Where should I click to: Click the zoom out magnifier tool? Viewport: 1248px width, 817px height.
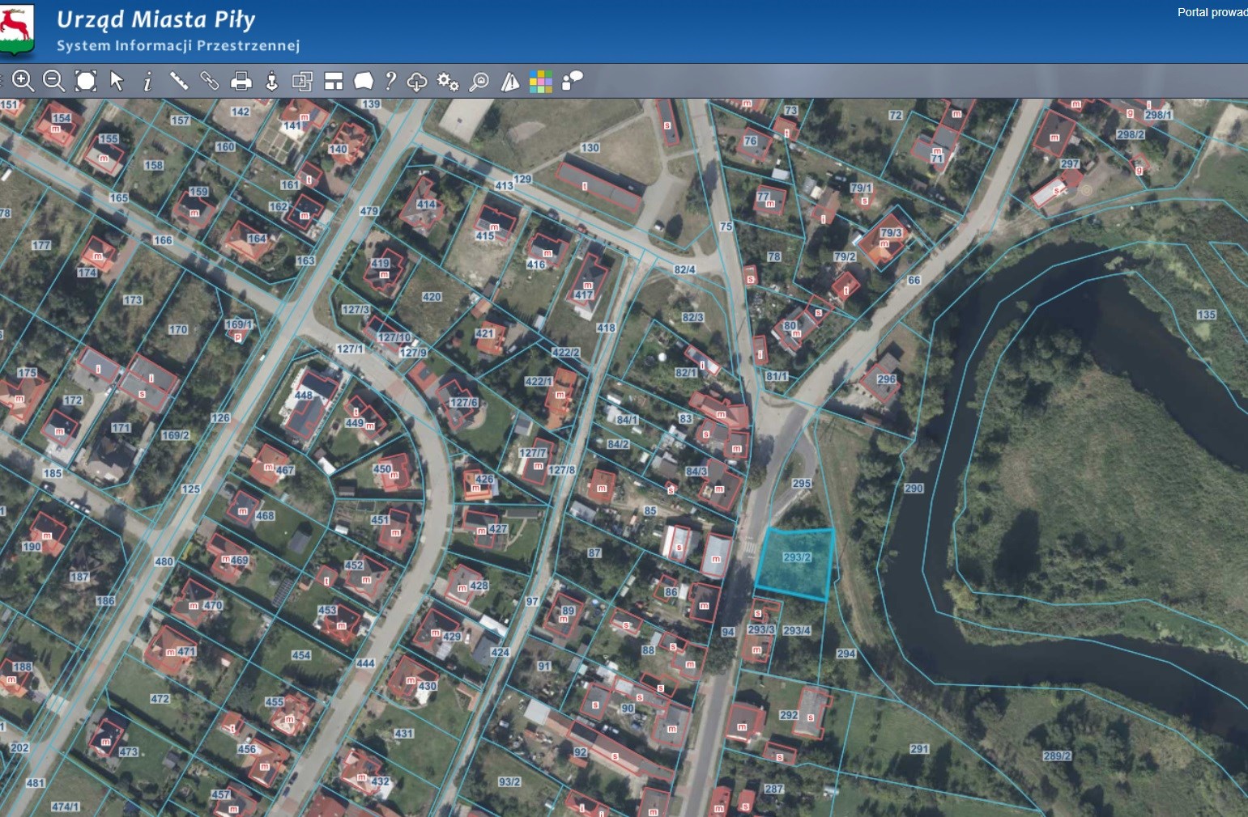53,81
